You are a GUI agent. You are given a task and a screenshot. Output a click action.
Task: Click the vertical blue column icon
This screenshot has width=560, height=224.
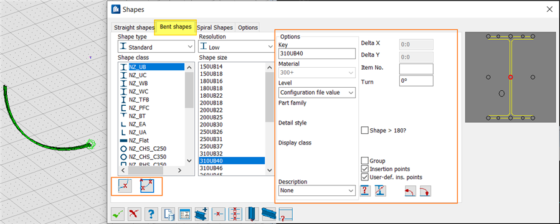[252, 214]
